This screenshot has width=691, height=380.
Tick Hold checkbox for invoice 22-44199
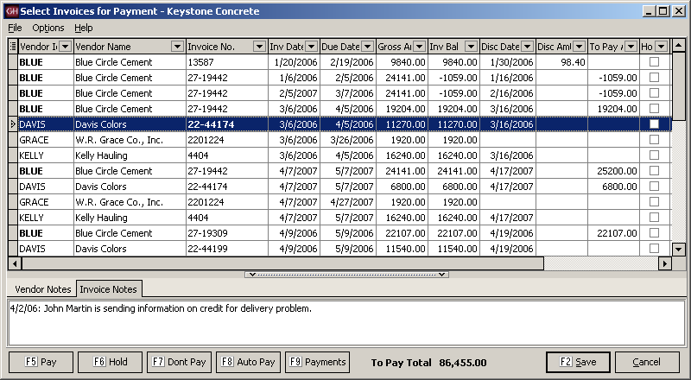coord(655,249)
